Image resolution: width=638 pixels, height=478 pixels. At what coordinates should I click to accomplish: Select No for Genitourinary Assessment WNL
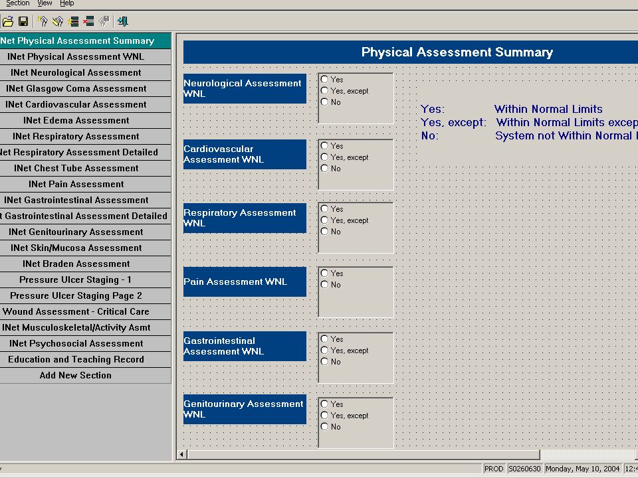click(324, 426)
